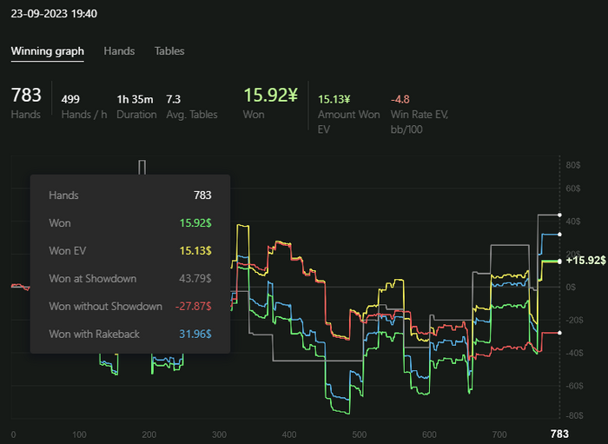The width and height of the screenshot is (608, 444).
Task: Click the 499 Hands / h value
Action: tap(70, 99)
